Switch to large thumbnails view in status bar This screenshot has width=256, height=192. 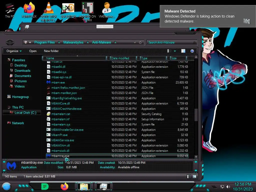pyautogui.click(x=194, y=176)
